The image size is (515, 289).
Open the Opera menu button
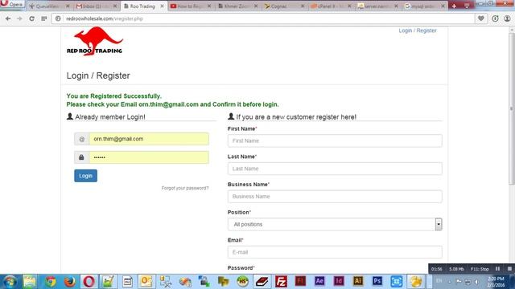[12, 4]
